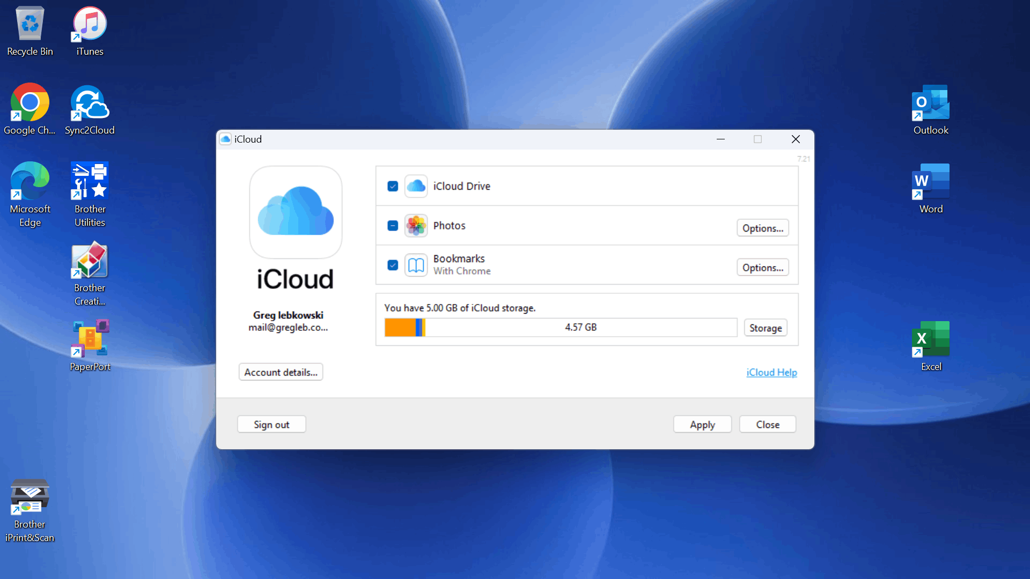1030x579 pixels.
Task: Open Brother Utilities shortcut
Action: [90, 195]
